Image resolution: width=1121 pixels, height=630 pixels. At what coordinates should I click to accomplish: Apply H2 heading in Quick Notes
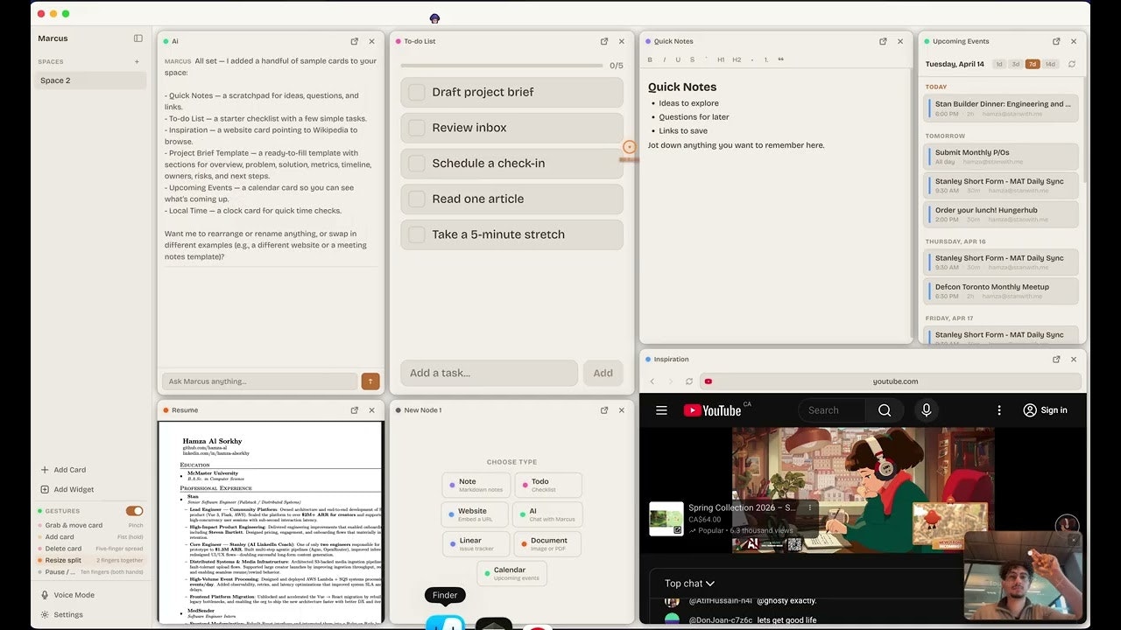pos(737,59)
